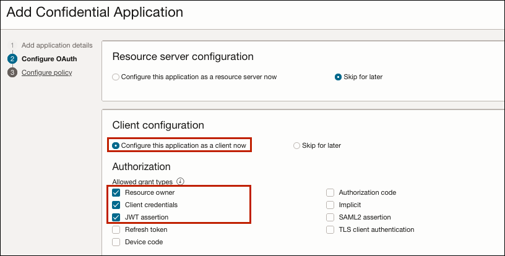
Task: Enable the Device code grant type
Action: coord(116,242)
